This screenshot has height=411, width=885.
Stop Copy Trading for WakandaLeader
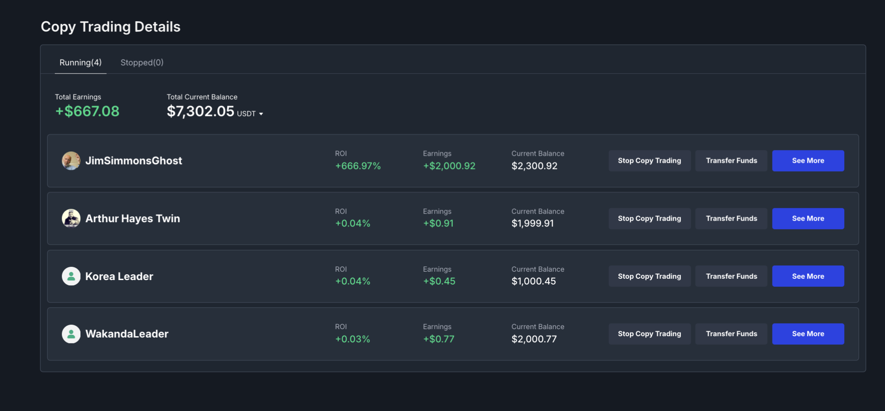[649, 334]
